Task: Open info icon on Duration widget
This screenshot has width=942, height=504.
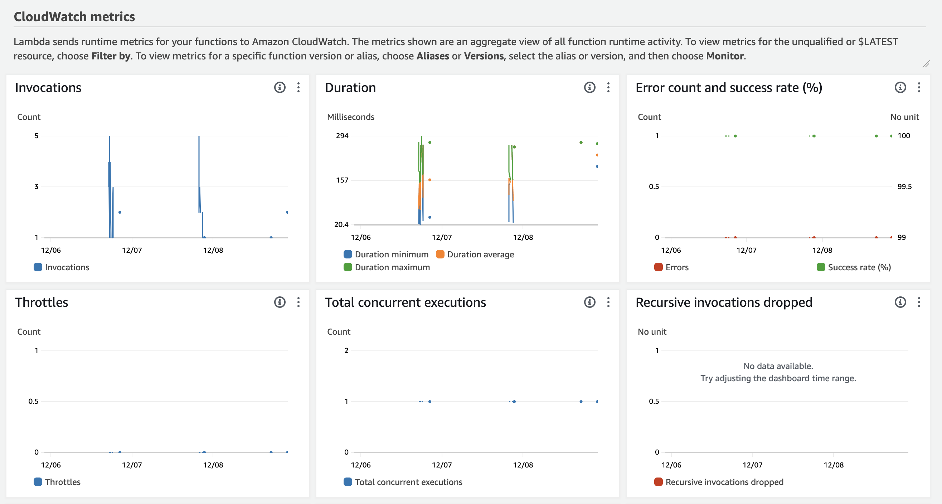Action: [589, 87]
